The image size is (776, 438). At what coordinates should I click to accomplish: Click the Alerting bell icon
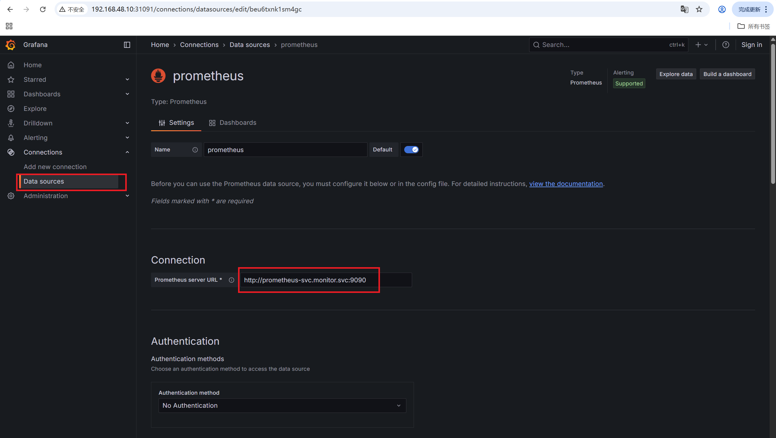(11, 138)
